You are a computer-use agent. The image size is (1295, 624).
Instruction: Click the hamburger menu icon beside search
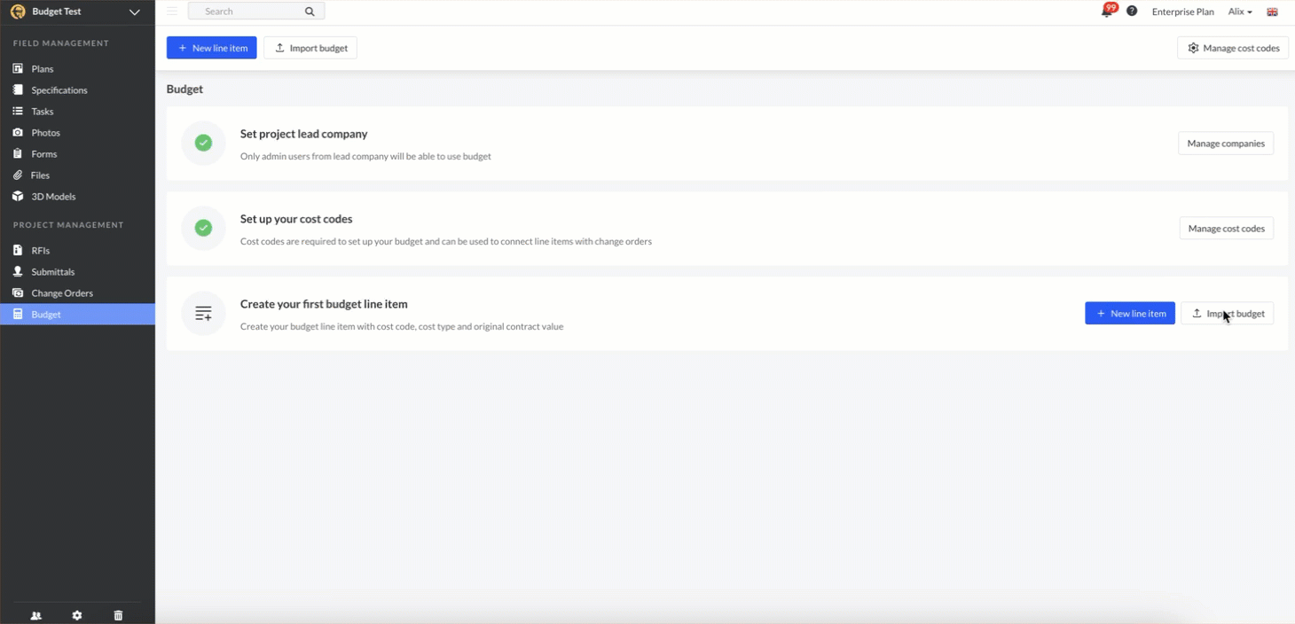tap(172, 12)
